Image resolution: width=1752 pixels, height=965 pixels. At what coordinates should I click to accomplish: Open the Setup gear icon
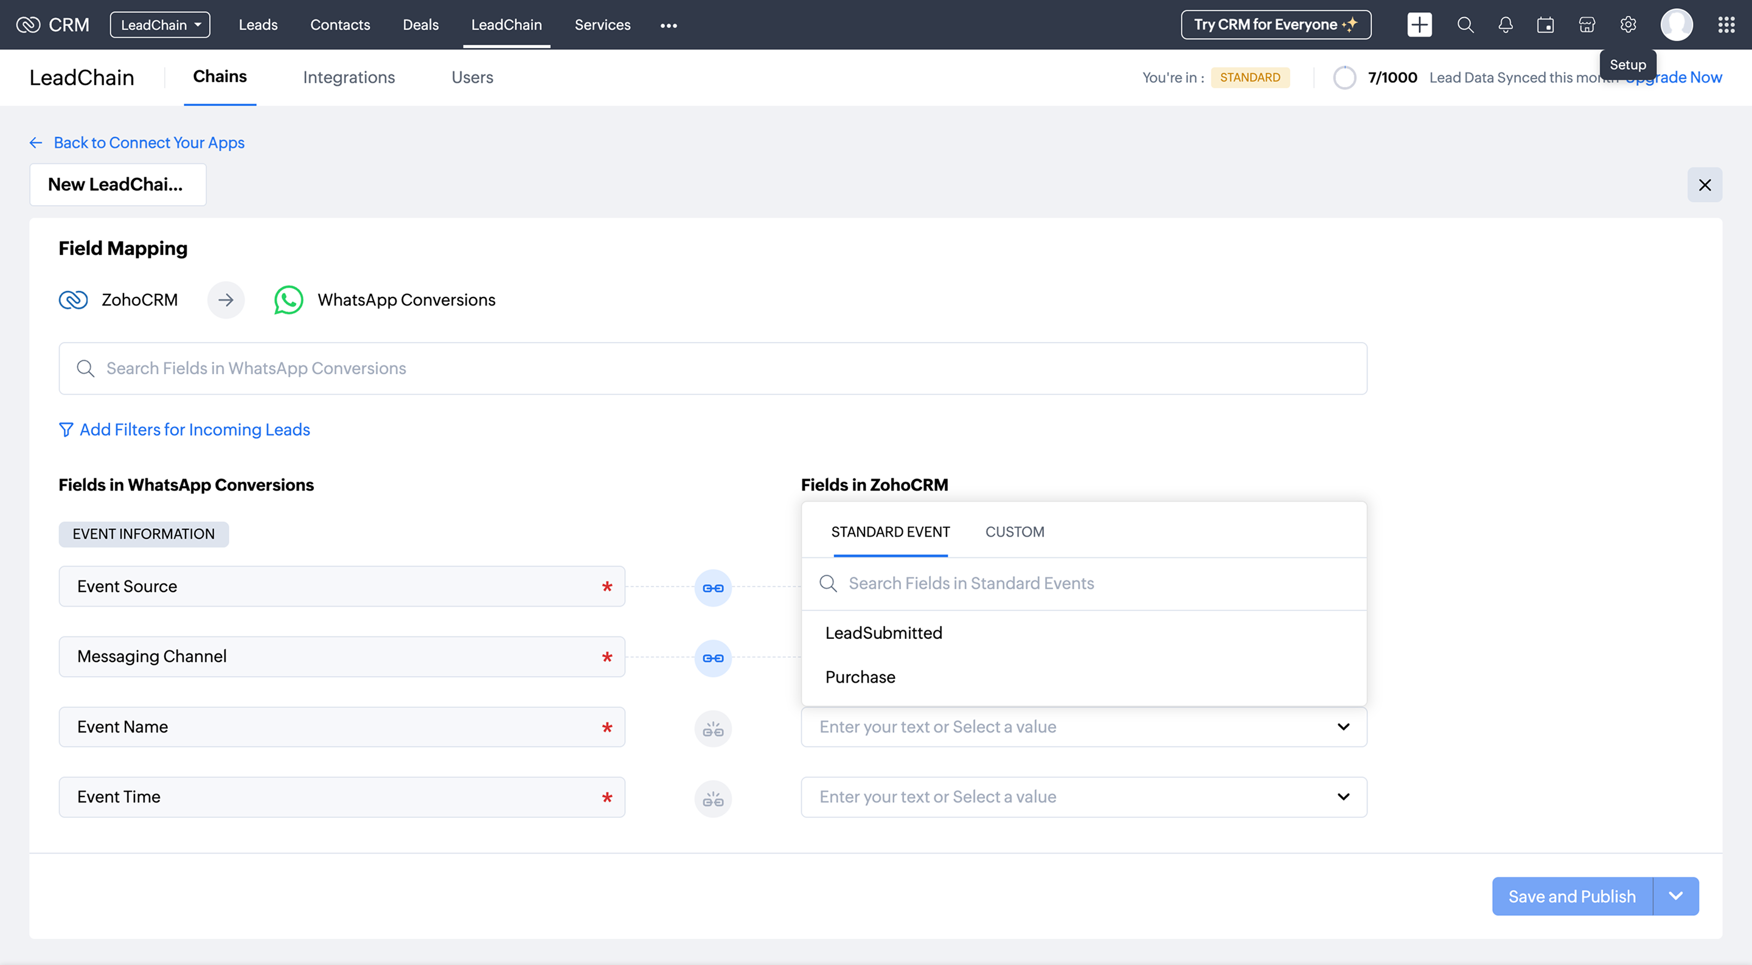(x=1627, y=25)
